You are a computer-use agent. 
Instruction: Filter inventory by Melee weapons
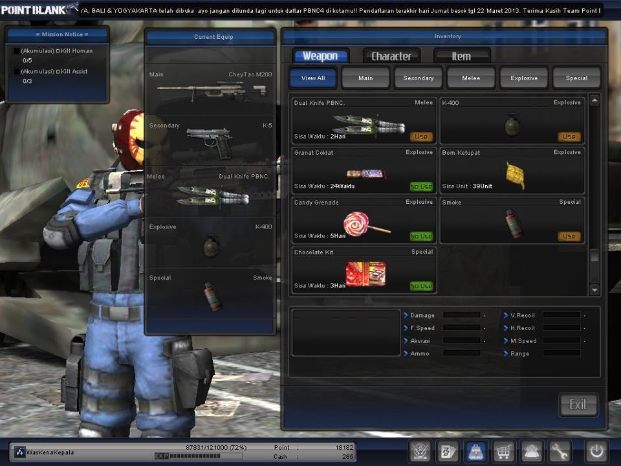pyautogui.click(x=471, y=78)
